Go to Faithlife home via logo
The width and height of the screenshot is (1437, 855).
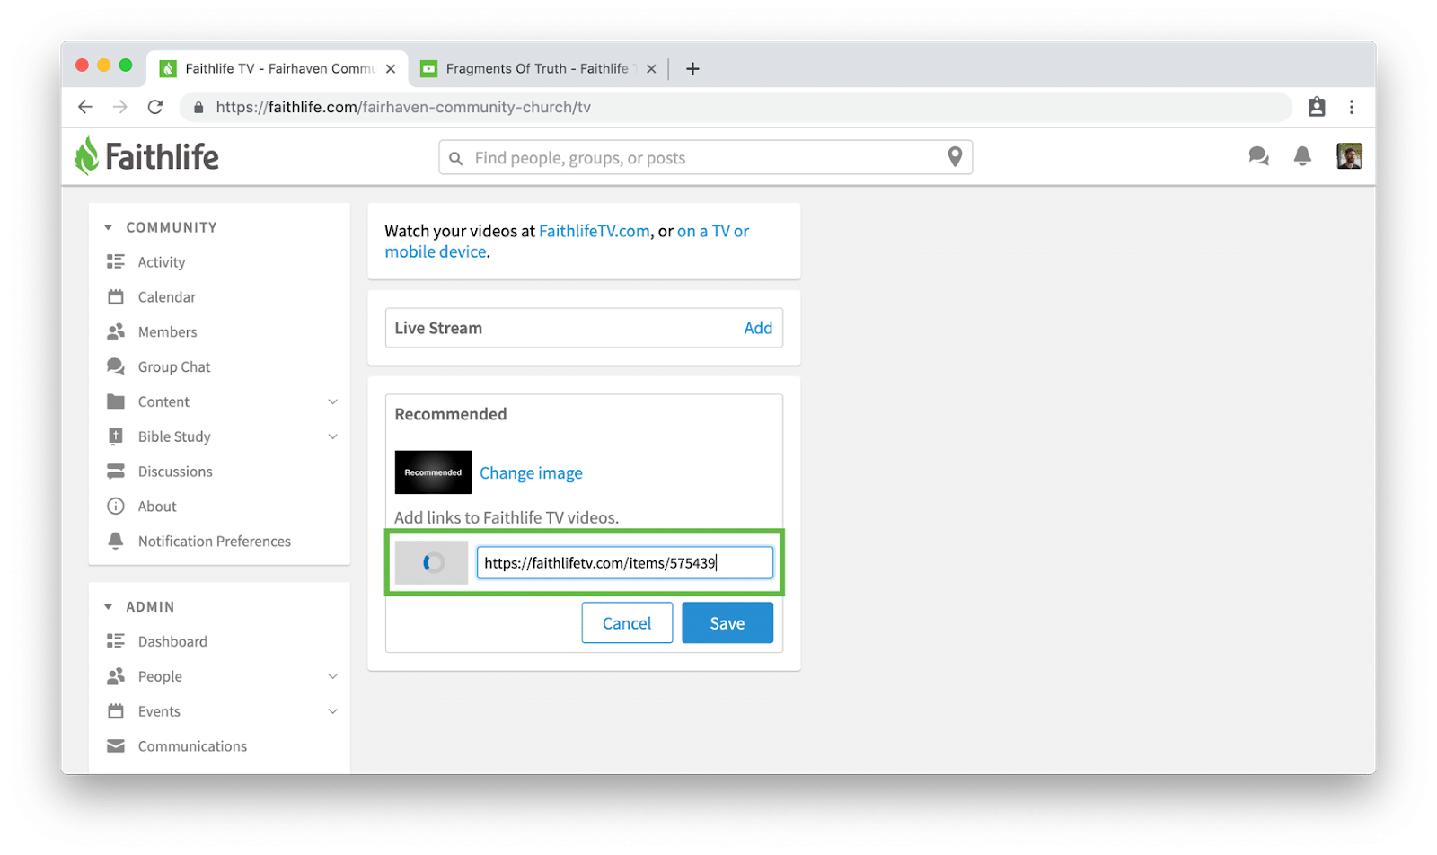point(146,156)
